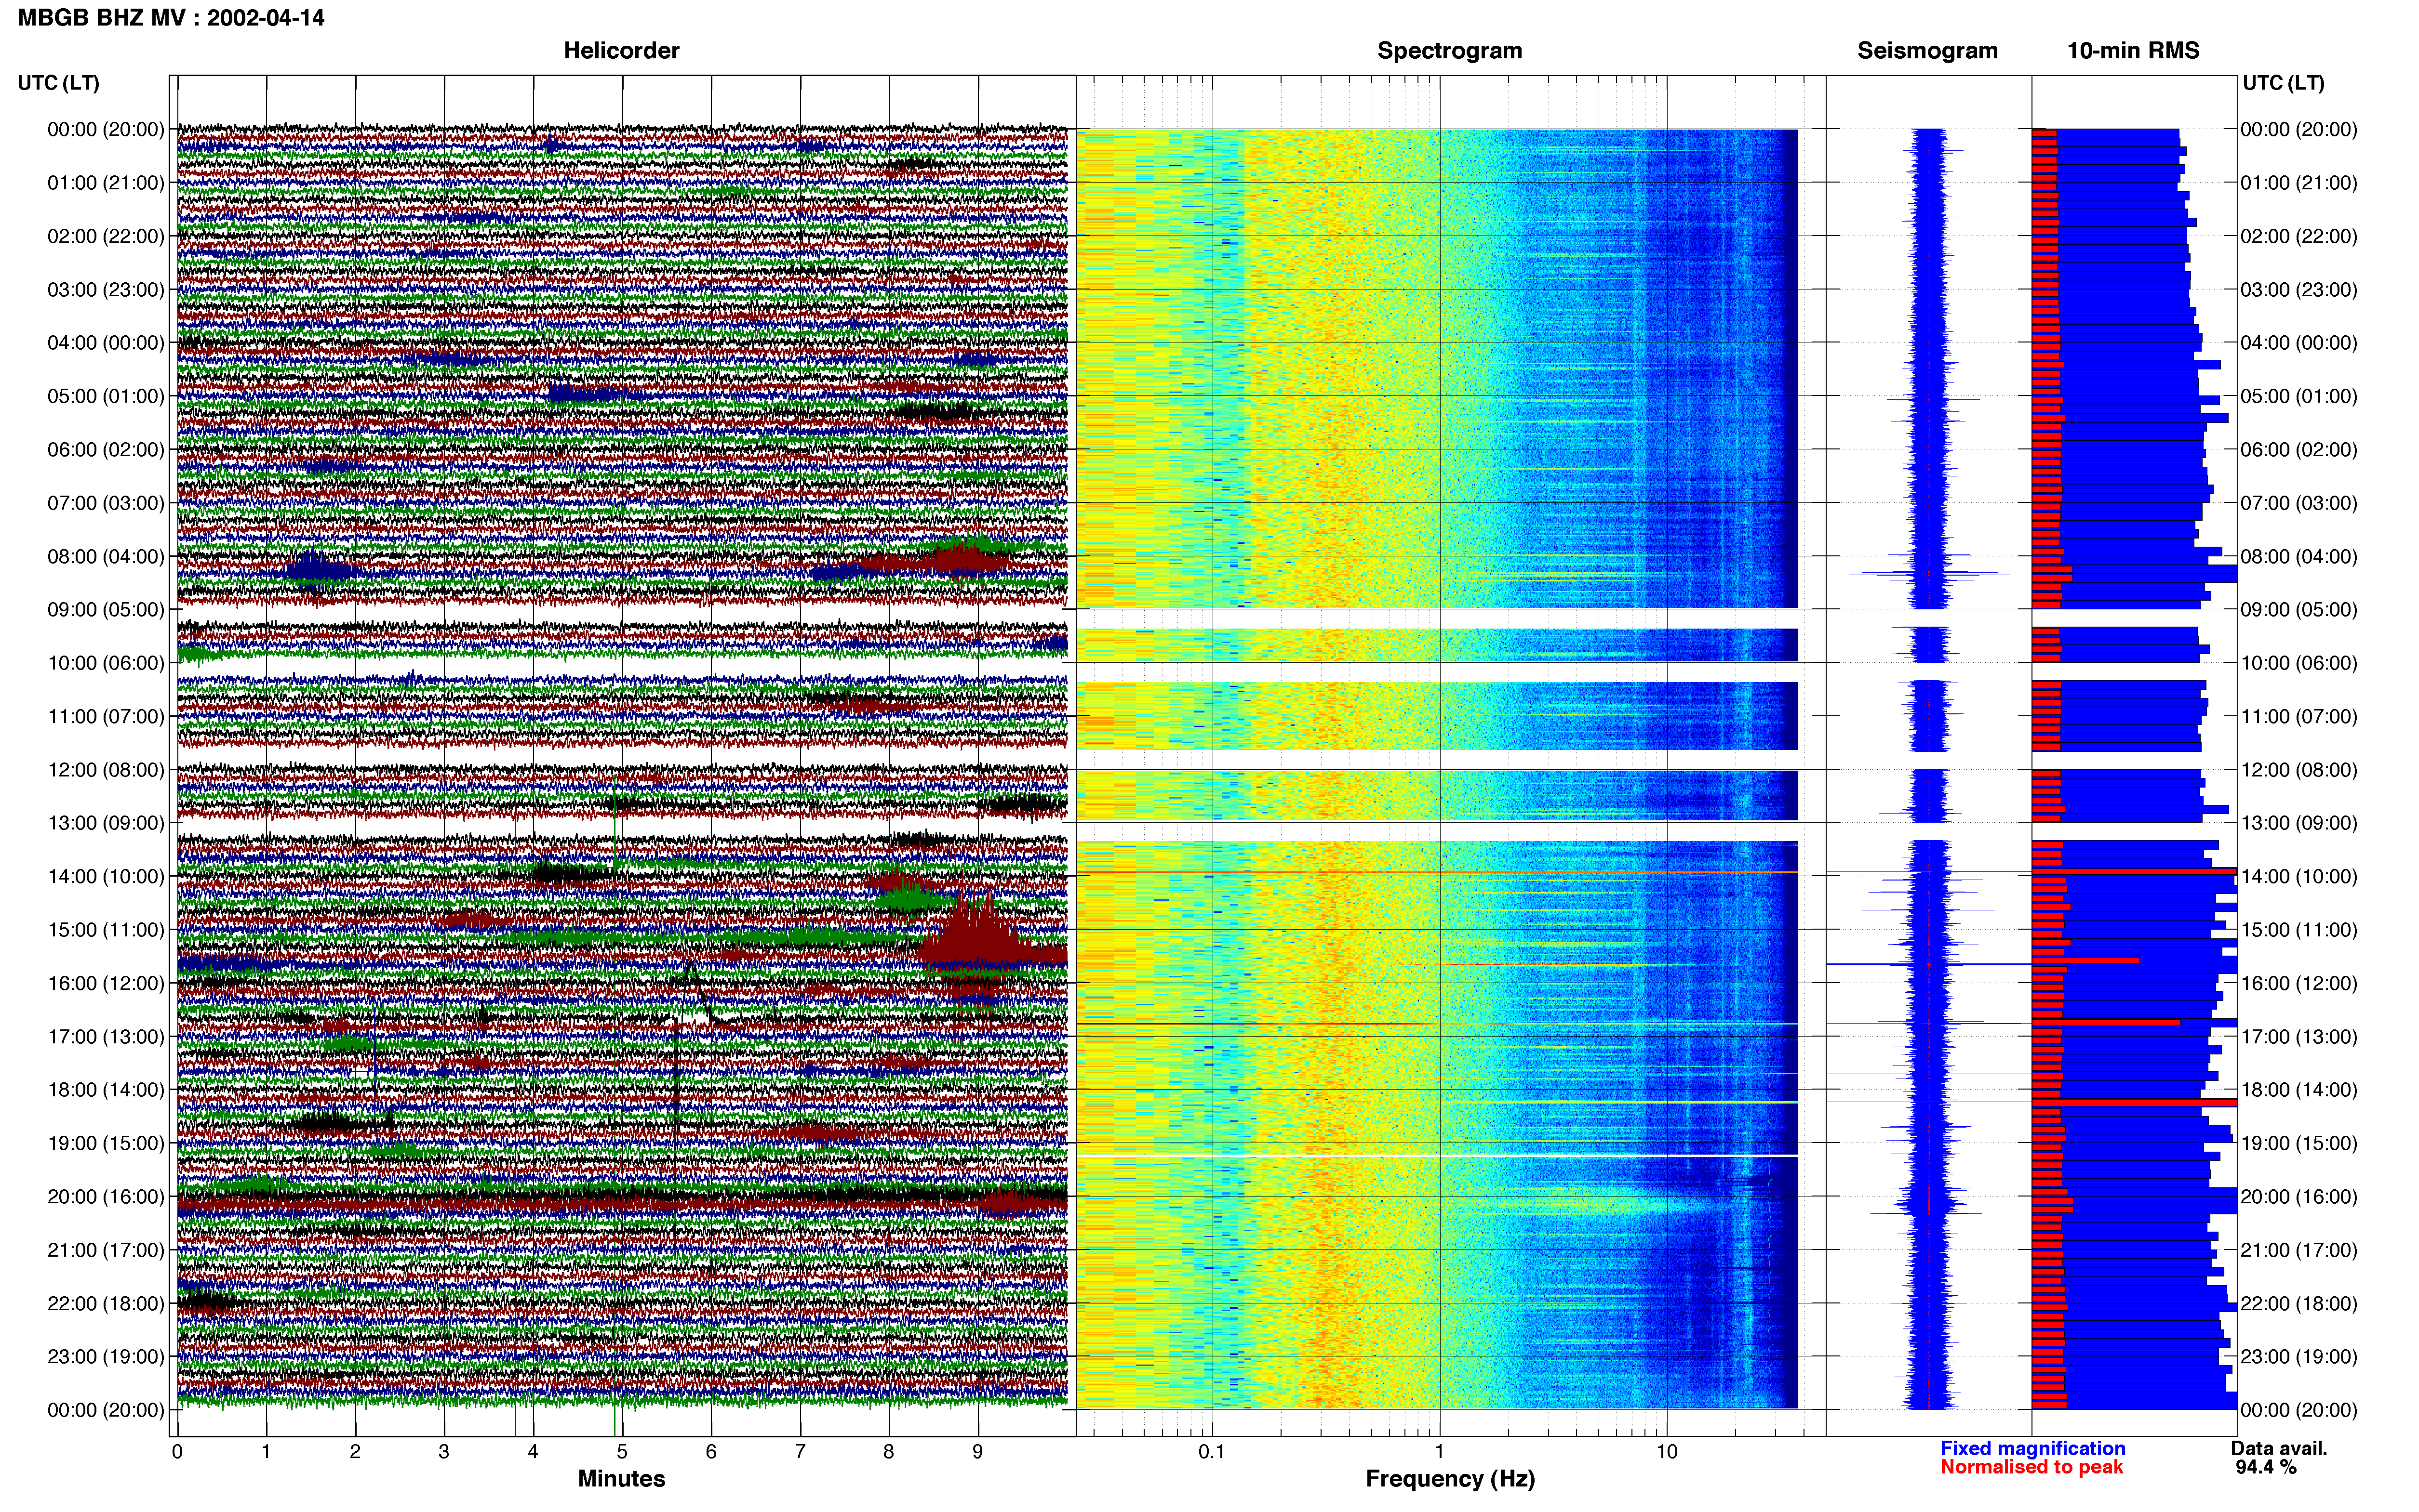Click tick label "9" on the Minutes axis
Image resolution: width=2419 pixels, height=1512 pixels.
(978, 1451)
